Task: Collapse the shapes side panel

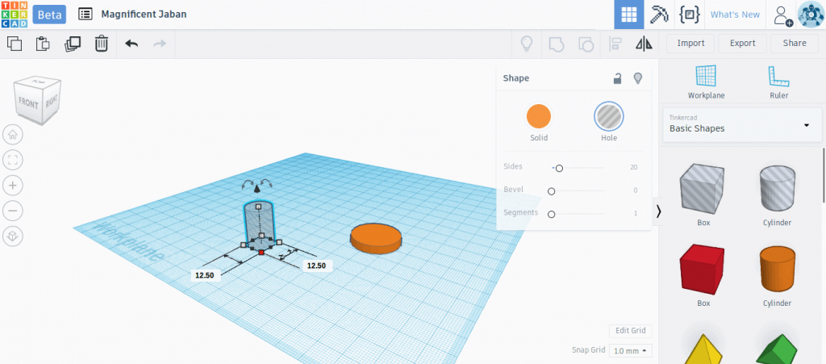Action: point(658,211)
